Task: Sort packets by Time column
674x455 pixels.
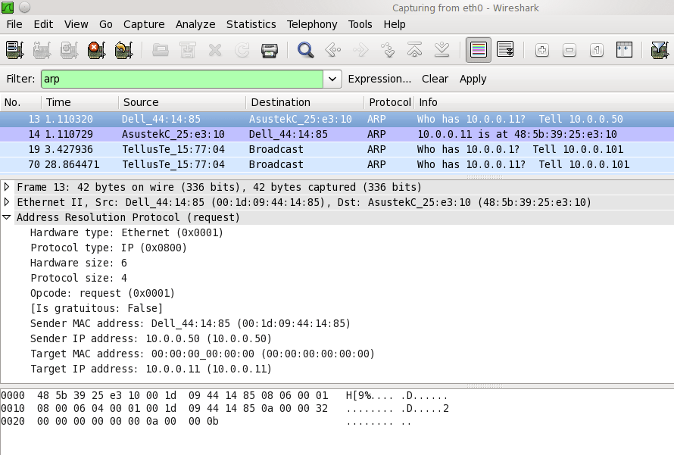Action: coord(80,102)
